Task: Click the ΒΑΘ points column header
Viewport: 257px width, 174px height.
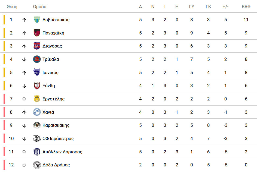Action: tap(246, 7)
